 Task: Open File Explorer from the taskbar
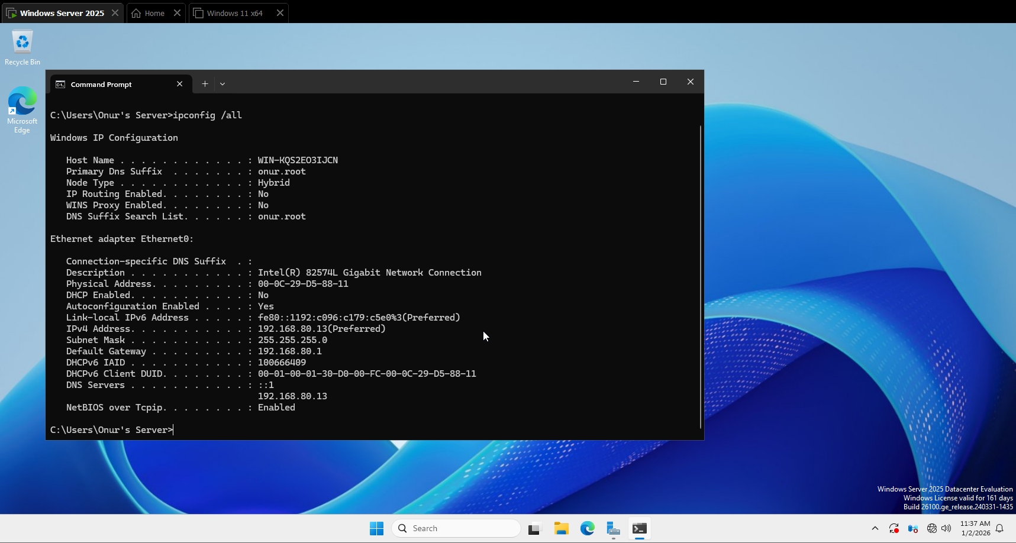pyautogui.click(x=561, y=528)
